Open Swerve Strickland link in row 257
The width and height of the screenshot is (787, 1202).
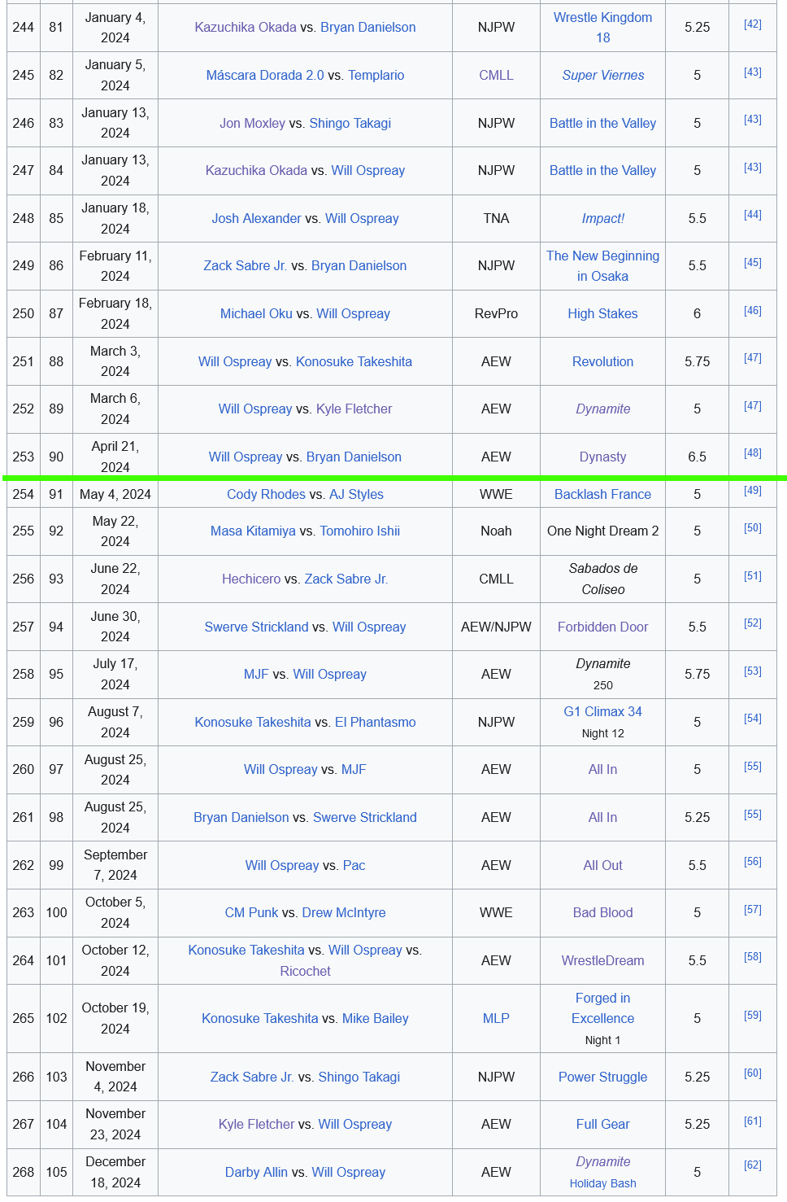click(x=256, y=627)
